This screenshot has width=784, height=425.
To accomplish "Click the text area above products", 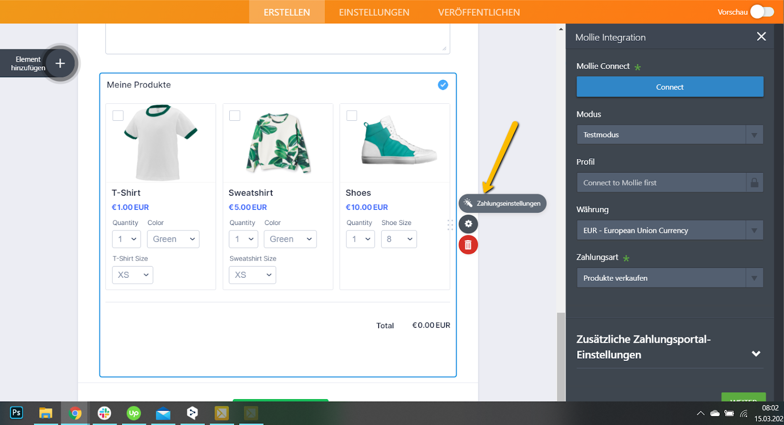I will coord(278,39).
